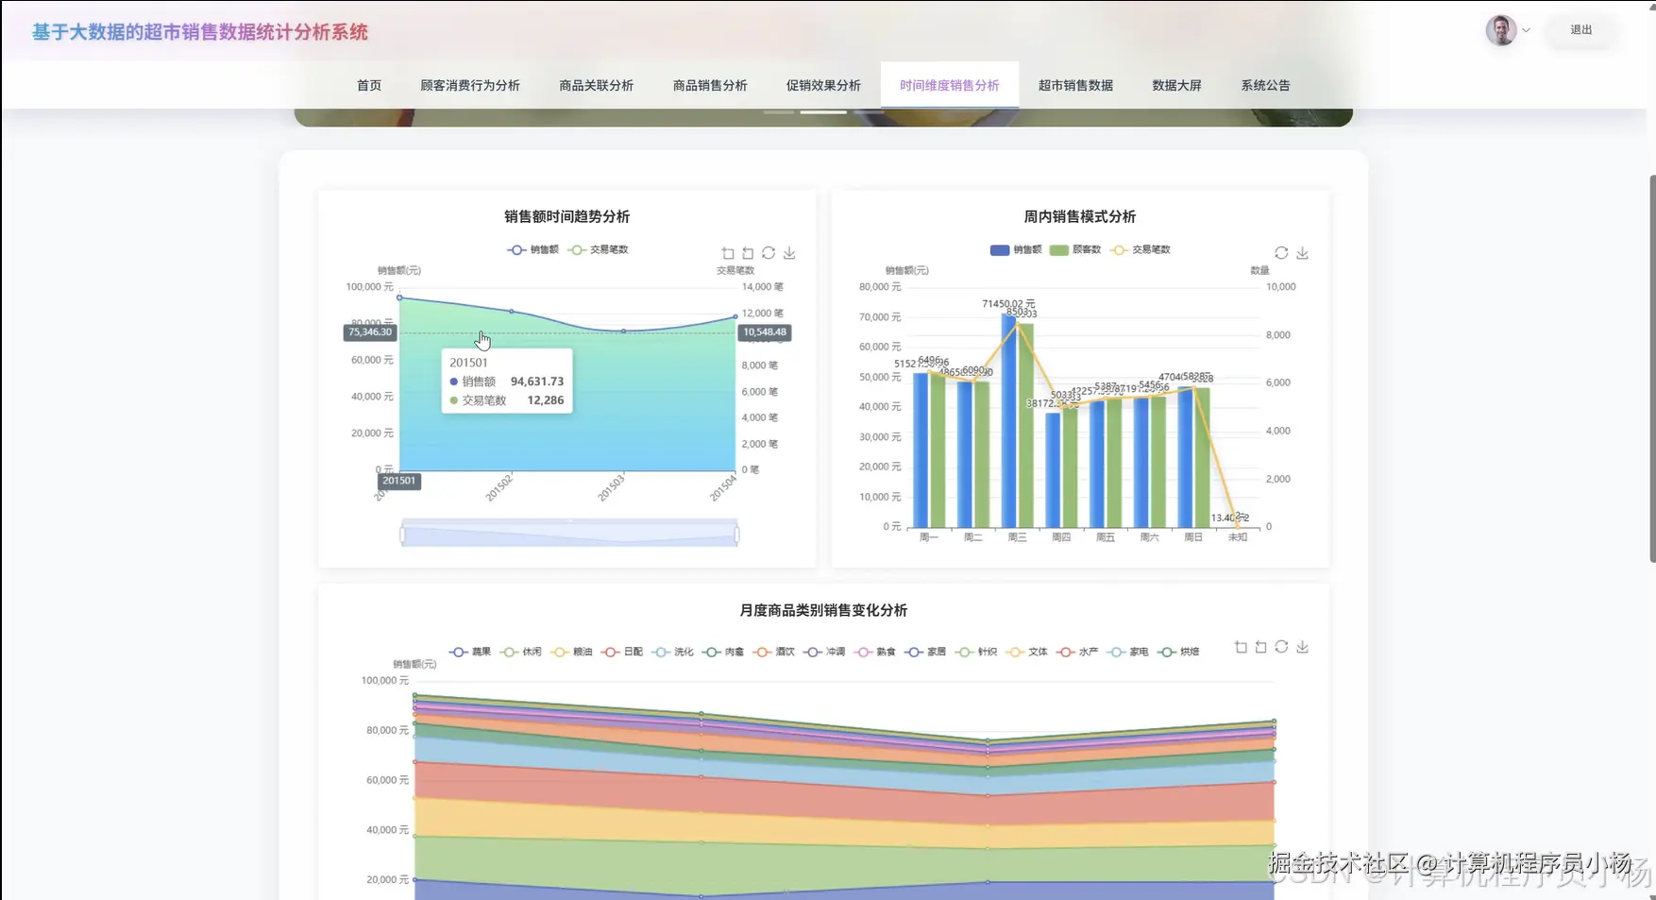Download 月度商品类别销售变化分析 chart image
This screenshot has width=1656, height=900.
tap(1302, 647)
